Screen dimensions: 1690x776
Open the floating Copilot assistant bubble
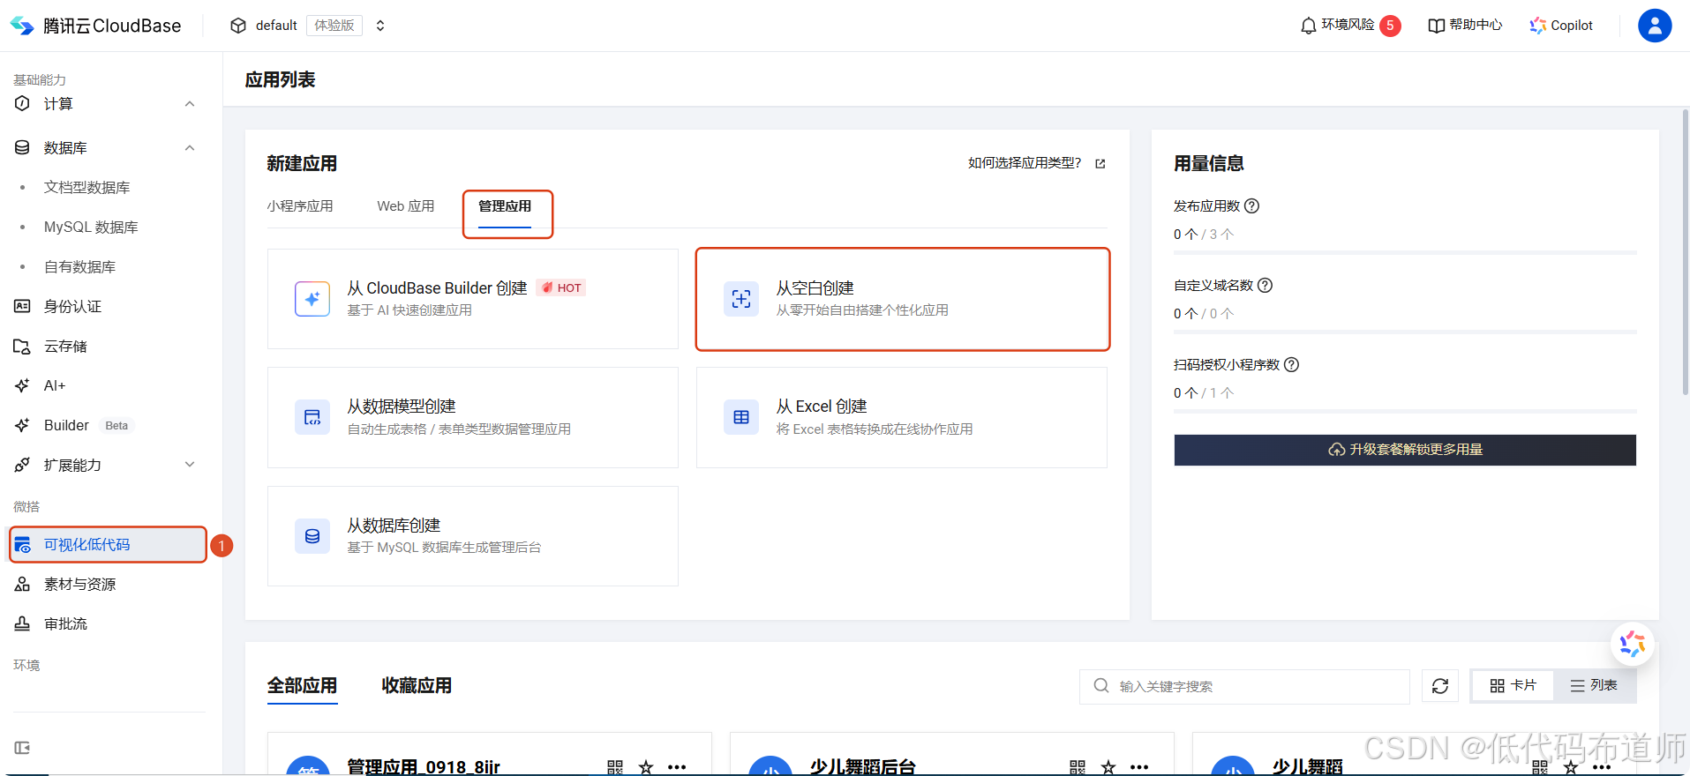(1633, 645)
